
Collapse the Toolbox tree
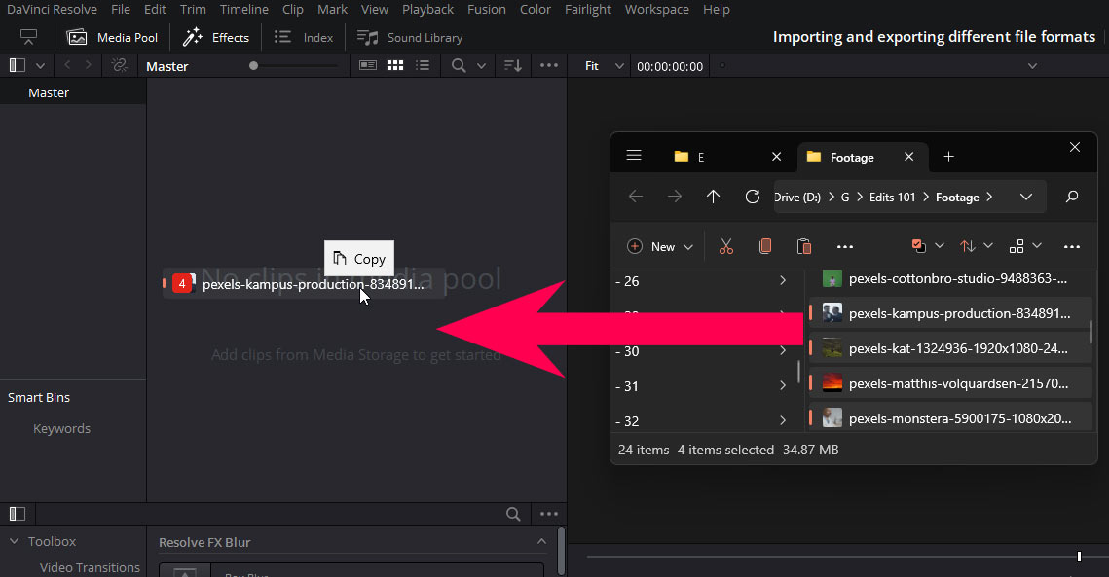coord(15,541)
